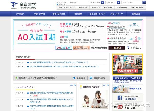Viewport: 154px width, 111px height.
Task: Select 教員・研究者の方 tab
Action: coord(137,7)
